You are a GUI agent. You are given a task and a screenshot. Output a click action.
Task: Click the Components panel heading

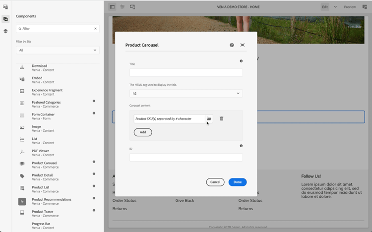26,16
